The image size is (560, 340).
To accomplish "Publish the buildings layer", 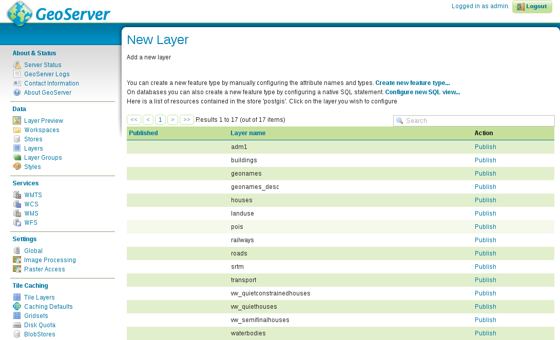I will [x=486, y=160].
